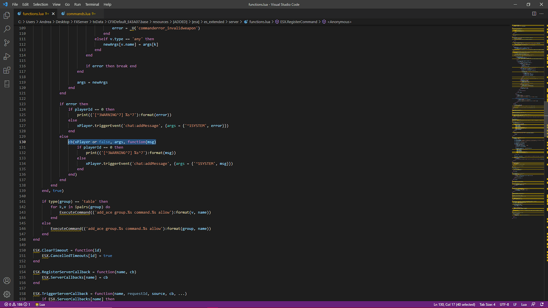Dismiss the functions.lua tab modified dot
Viewport: 548px width, 308px height.
(53, 13)
